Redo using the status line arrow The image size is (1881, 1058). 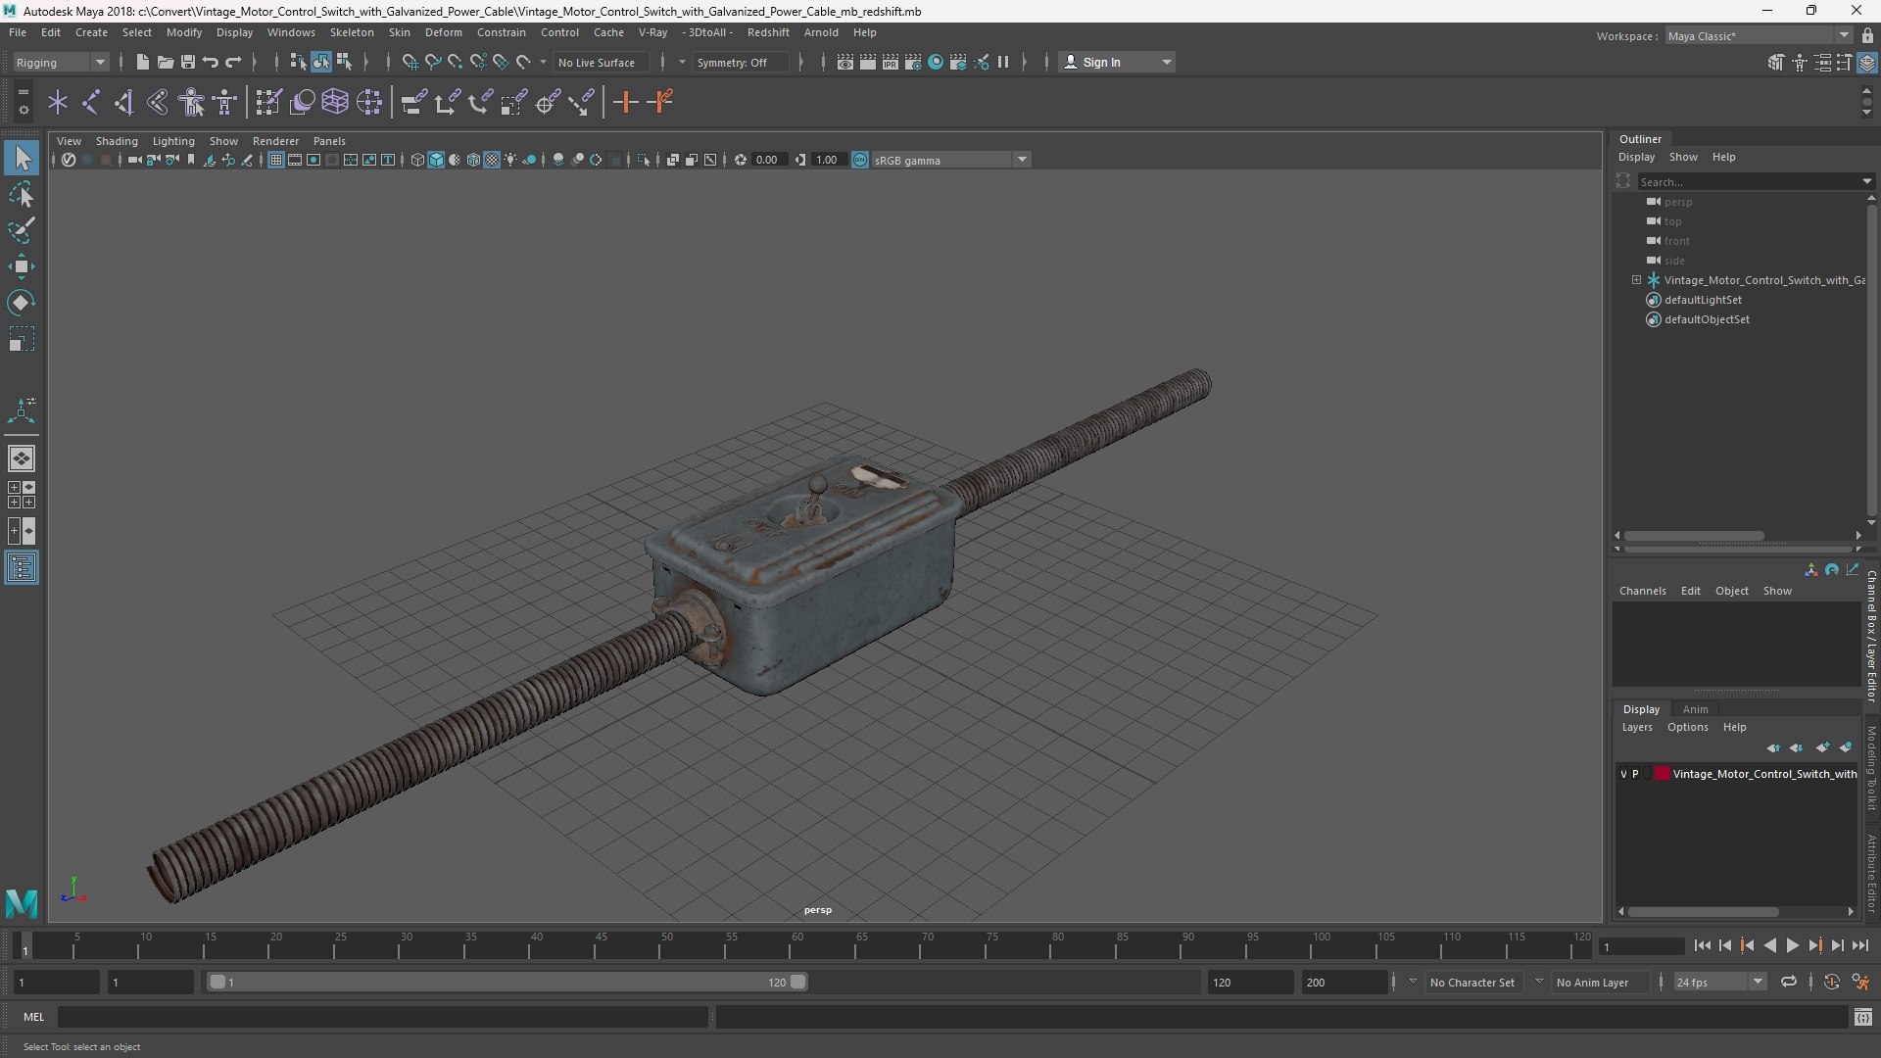(x=233, y=62)
